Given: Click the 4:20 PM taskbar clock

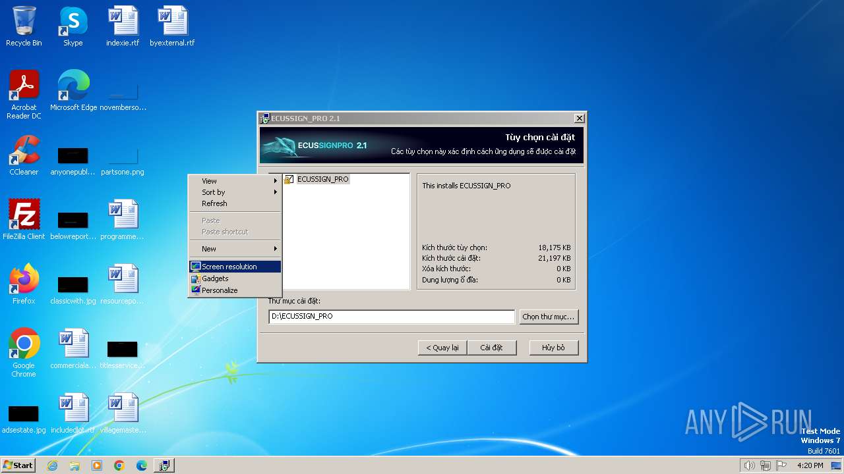Looking at the screenshot, I should (x=810, y=465).
